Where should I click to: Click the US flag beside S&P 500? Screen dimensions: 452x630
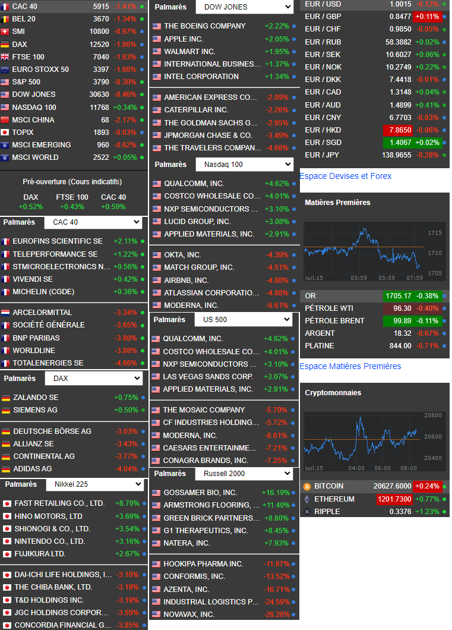[5, 81]
